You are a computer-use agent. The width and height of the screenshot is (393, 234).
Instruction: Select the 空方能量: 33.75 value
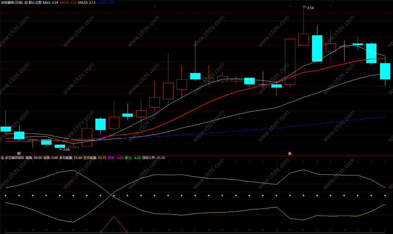[95, 158]
